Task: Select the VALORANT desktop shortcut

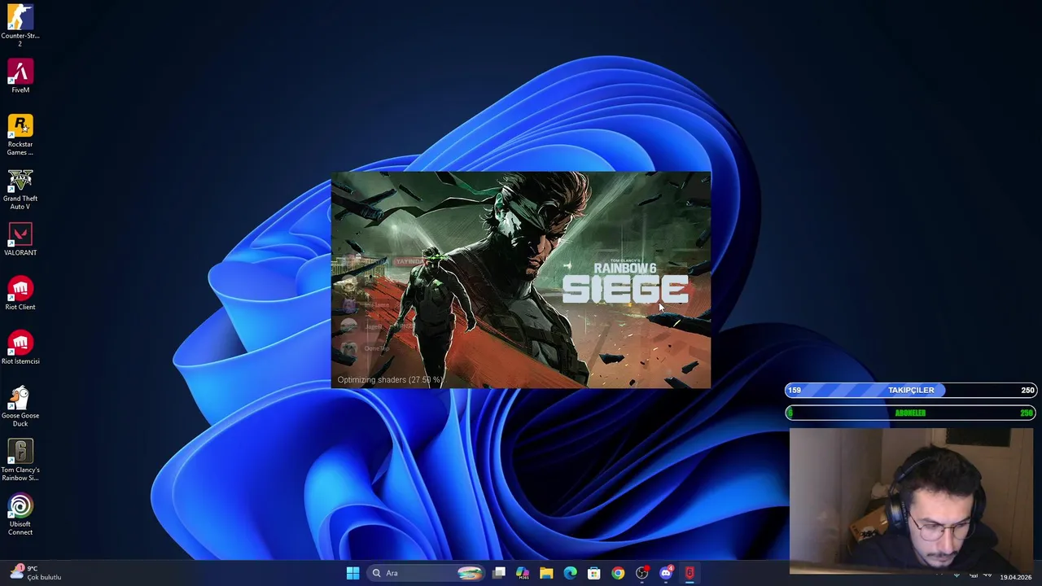Action: (20, 240)
